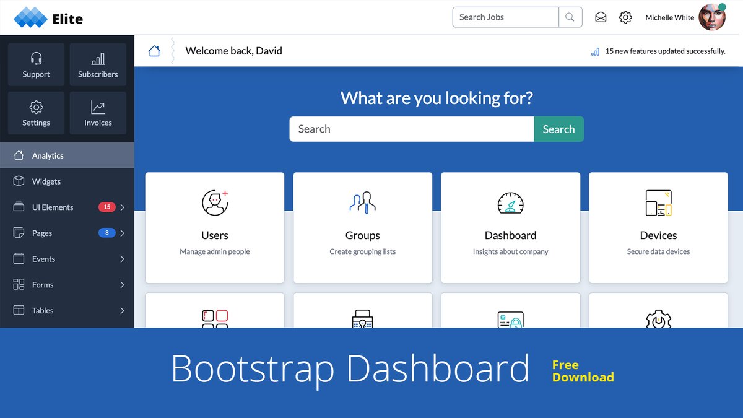Click 'Create grouping lists' text
This screenshot has width=743, height=418.
(x=363, y=251)
